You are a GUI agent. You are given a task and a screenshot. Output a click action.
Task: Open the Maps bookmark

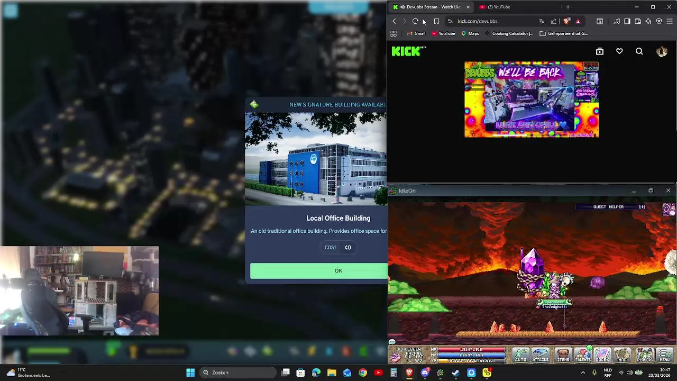tap(470, 33)
